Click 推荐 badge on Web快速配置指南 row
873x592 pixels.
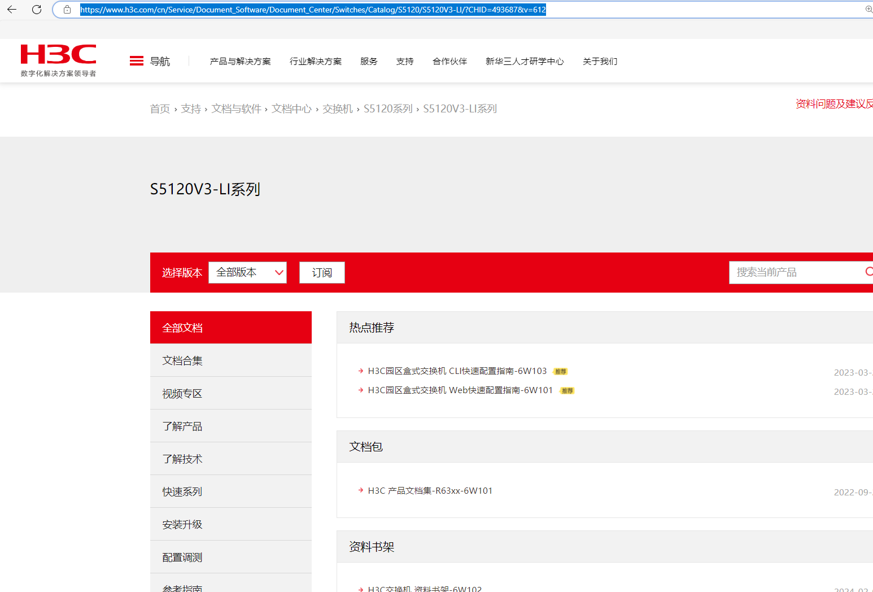click(x=567, y=391)
